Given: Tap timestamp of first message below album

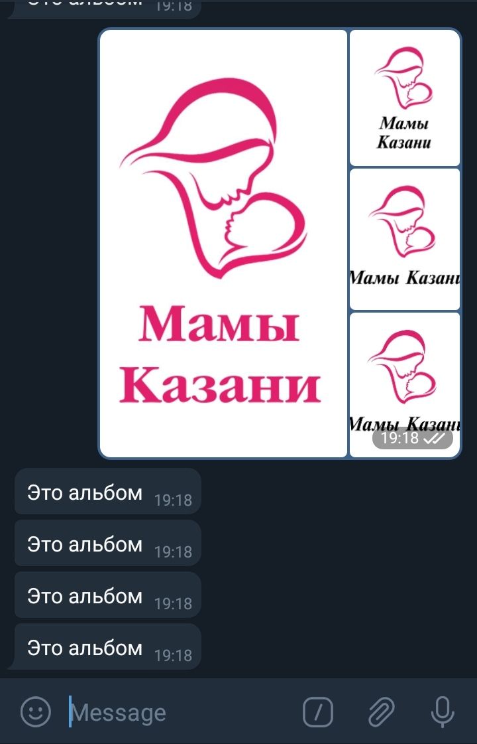Looking at the screenshot, I should (174, 500).
